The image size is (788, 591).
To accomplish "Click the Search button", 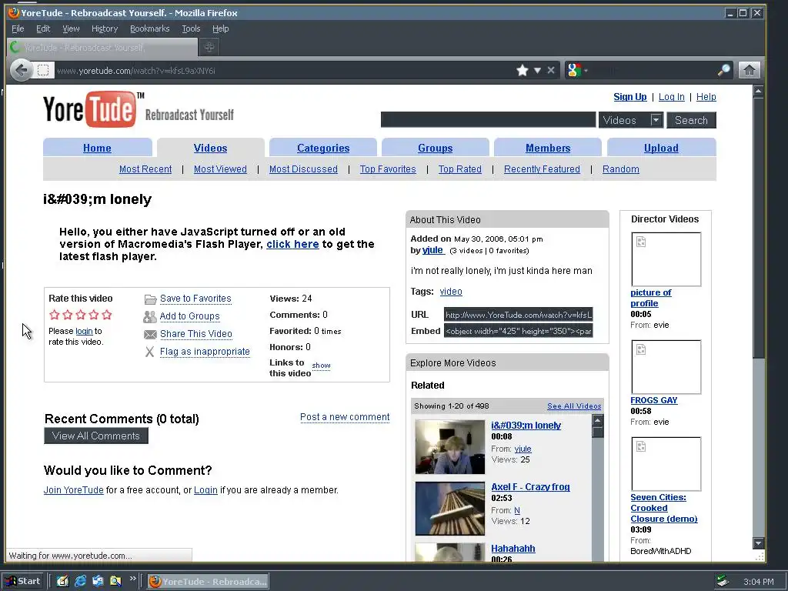I will click(x=691, y=120).
